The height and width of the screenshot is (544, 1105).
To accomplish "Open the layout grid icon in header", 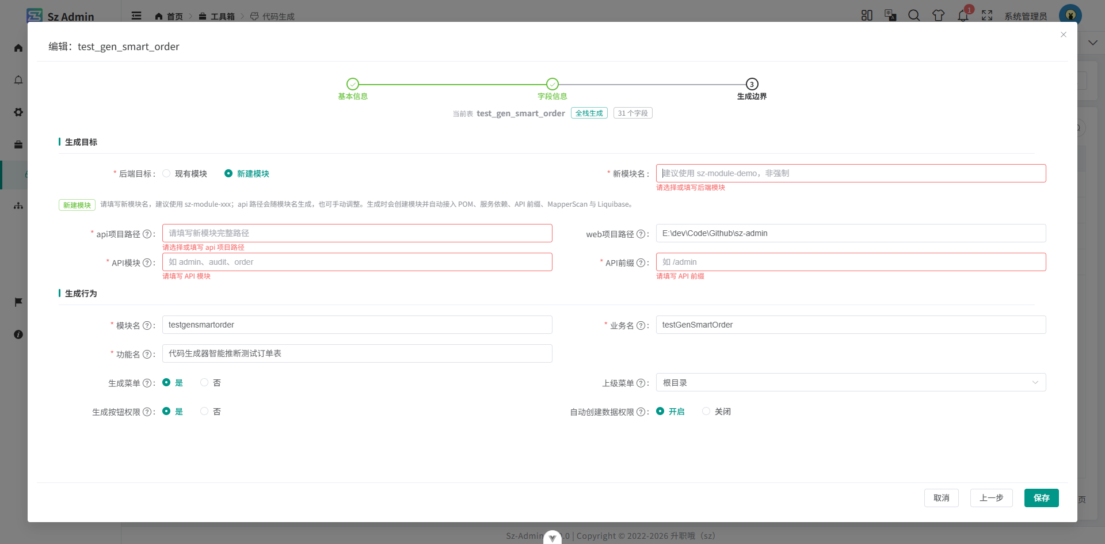I will [x=867, y=16].
